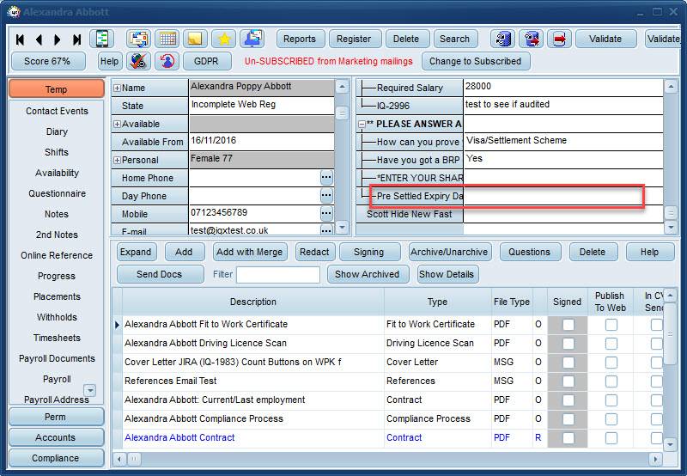Click the computer with envelope icon
Viewport: 687px width, 476px height.
252,39
